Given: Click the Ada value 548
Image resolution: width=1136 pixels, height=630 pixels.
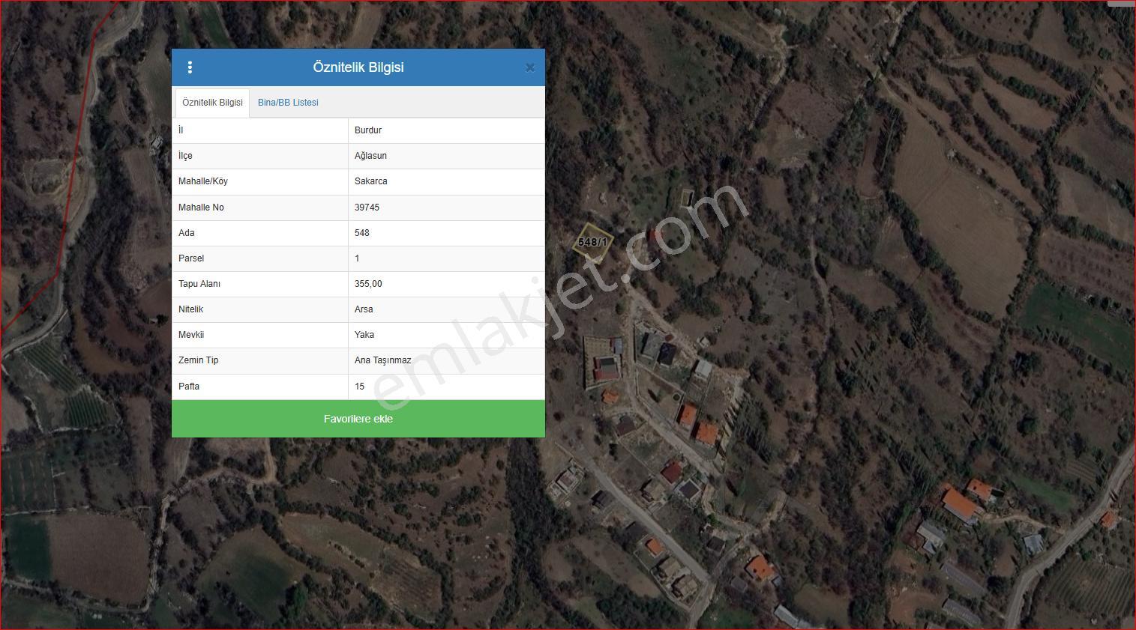Looking at the screenshot, I should [x=362, y=233].
